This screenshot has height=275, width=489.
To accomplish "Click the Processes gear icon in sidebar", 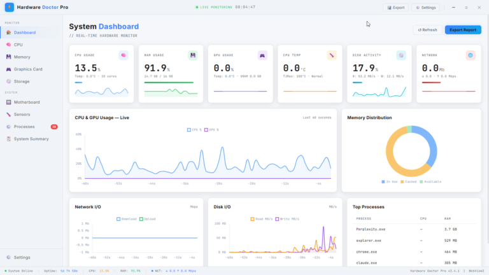I will click(x=8, y=127).
